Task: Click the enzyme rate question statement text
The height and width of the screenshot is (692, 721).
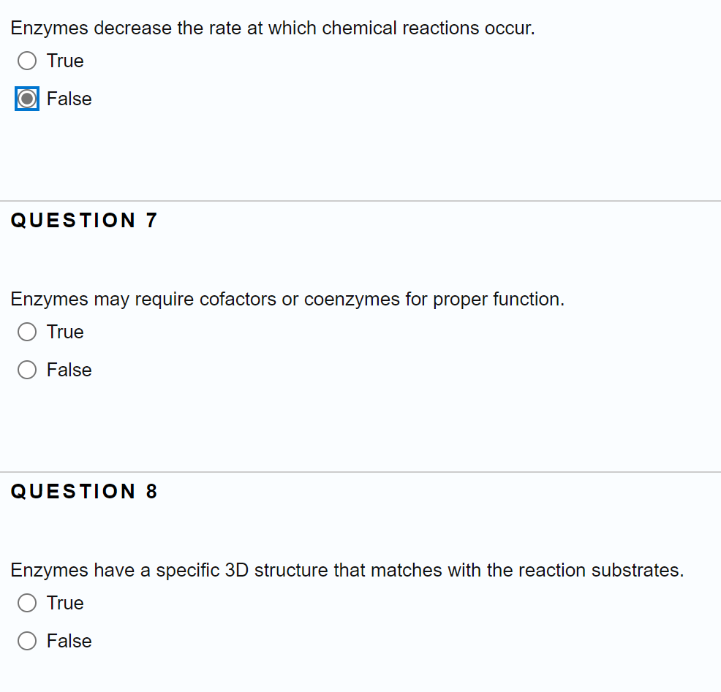Action: click(273, 28)
